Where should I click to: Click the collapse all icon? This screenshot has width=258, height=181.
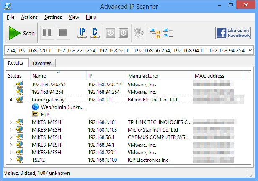tap(168, 33)
